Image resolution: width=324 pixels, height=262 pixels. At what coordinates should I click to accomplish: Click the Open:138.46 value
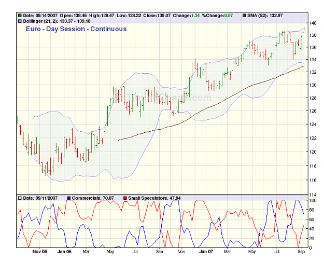pos(74,16)
